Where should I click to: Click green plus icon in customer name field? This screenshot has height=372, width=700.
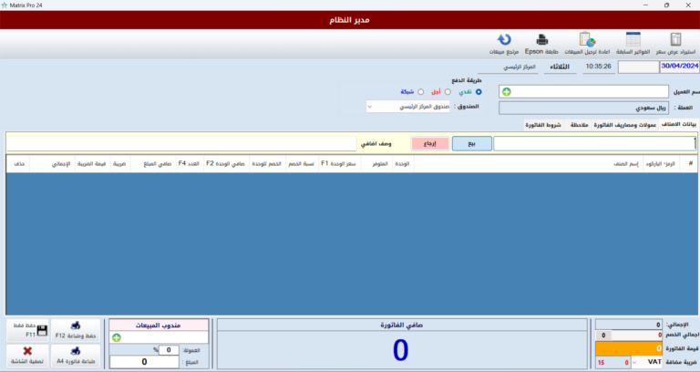(506, 91)
